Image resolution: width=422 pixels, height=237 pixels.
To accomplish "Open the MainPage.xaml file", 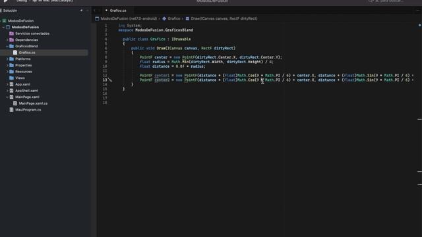I will pos(27,97).
